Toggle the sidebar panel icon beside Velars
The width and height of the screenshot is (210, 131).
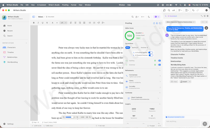coord(34,17)
